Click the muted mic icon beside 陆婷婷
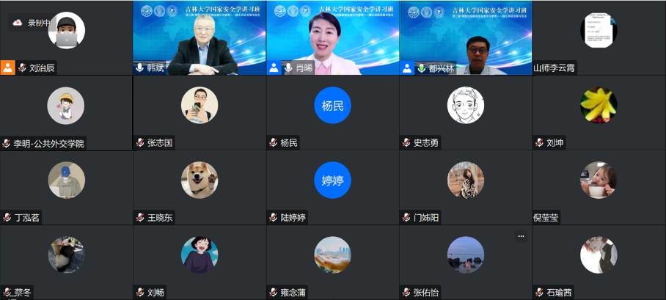The height and width of the screenshot is (300, 666). click(273, 218)
